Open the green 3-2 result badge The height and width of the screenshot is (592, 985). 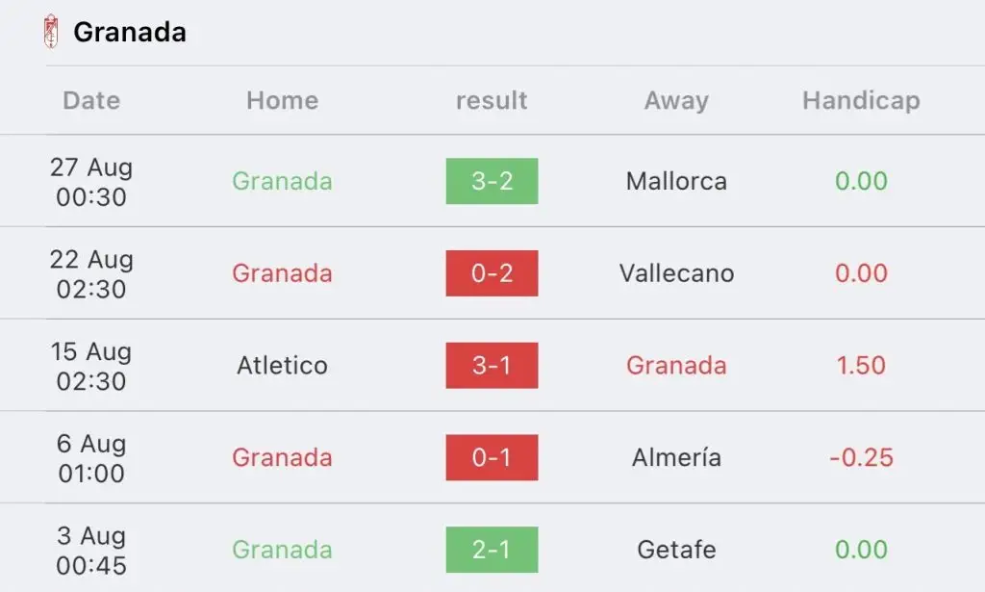[x=492, y=181]
